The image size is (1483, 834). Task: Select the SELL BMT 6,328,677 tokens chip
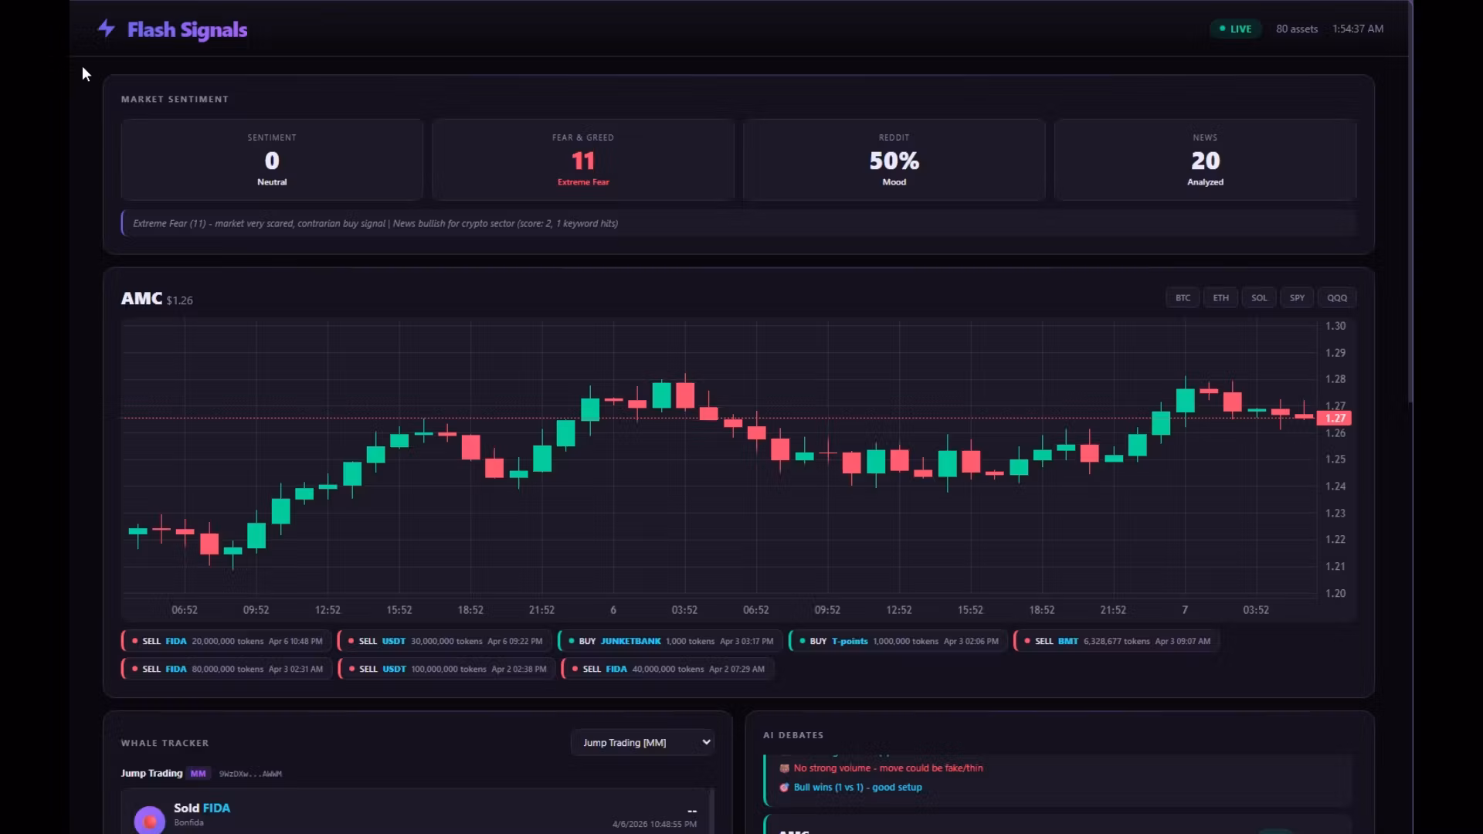(x=1117, y=641)
